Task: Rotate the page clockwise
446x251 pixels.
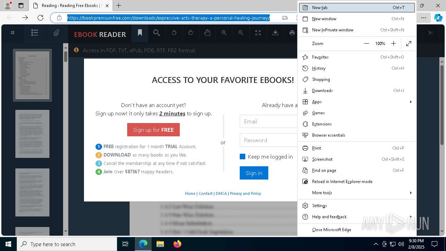Action: click(191, 33)
